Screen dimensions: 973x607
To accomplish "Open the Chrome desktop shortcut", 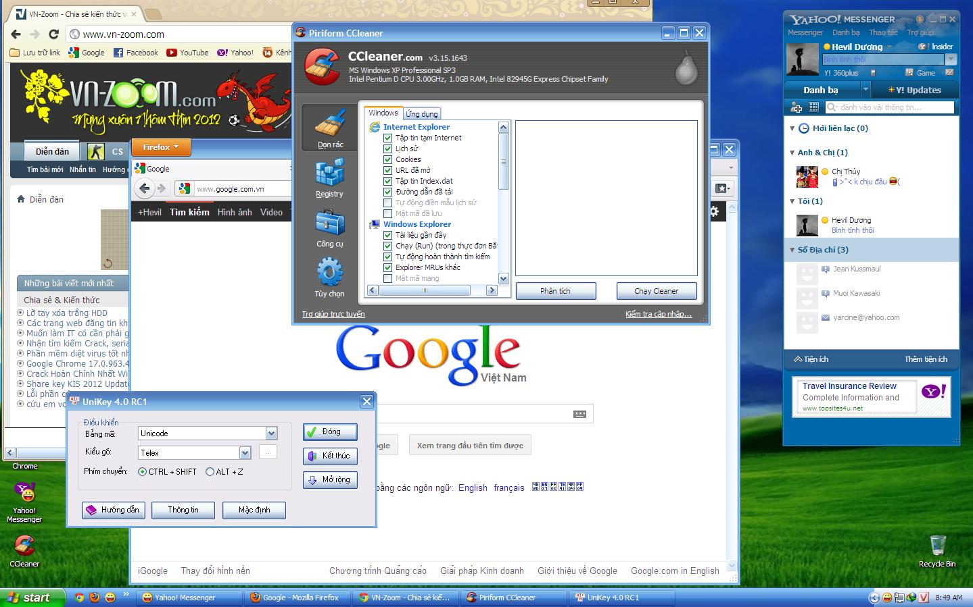I will pyautogui.click(x=25, y=466).
